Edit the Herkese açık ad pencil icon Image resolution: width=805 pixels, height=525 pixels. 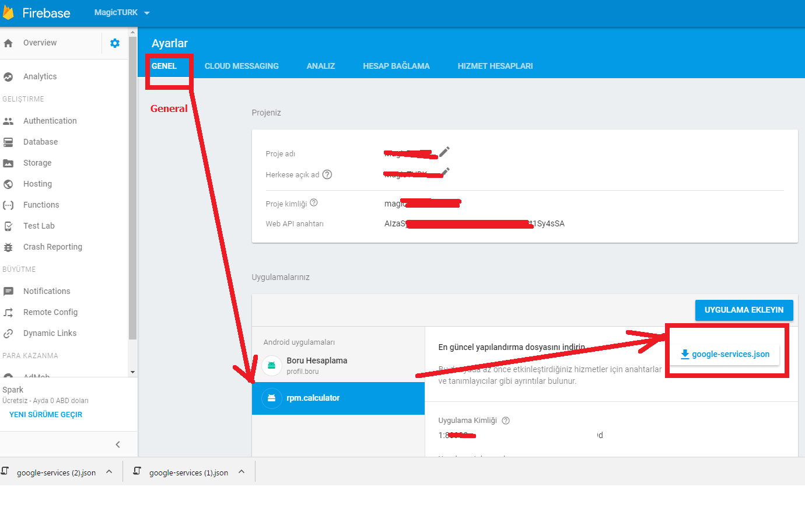tap(446, 171)
